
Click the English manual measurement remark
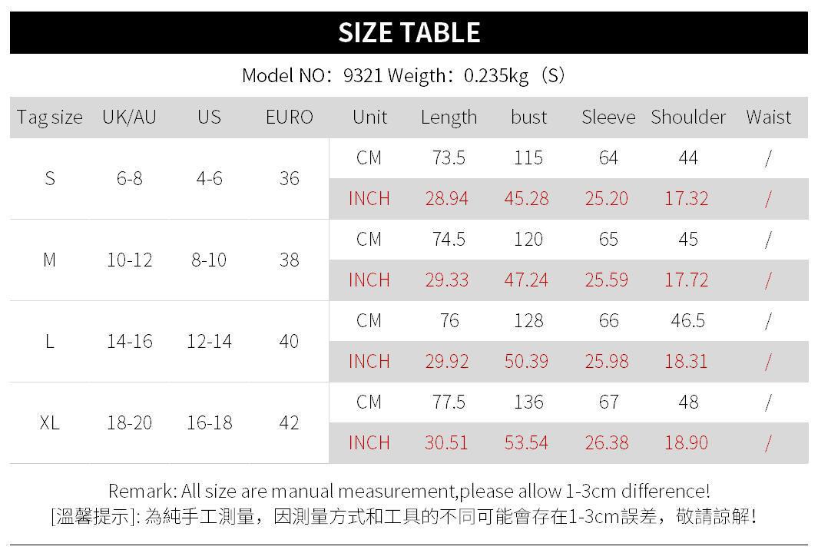[409, 491]
